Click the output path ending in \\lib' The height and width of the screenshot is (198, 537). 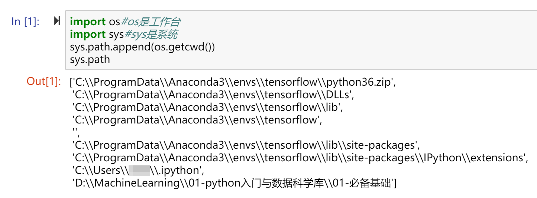(207, 108)
